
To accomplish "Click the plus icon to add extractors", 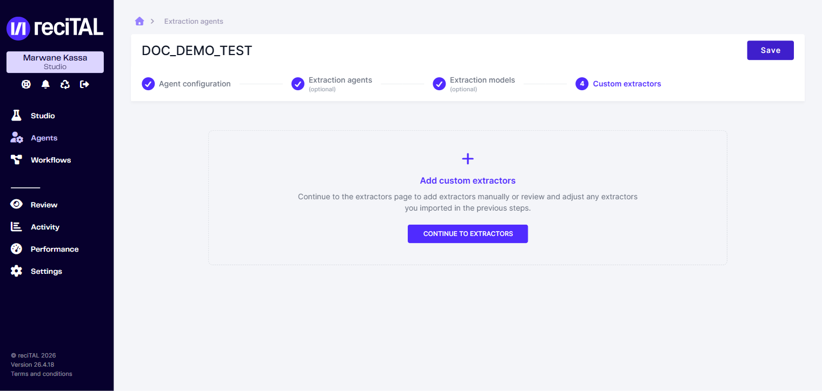I will [x=468, y=159].
